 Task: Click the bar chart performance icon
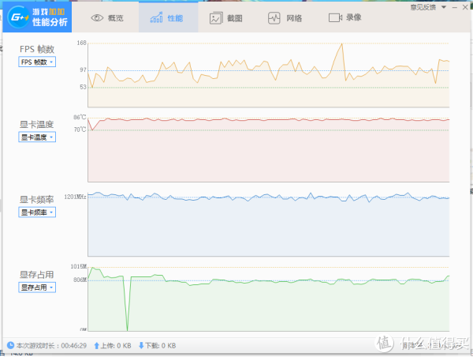click(156, 17)
